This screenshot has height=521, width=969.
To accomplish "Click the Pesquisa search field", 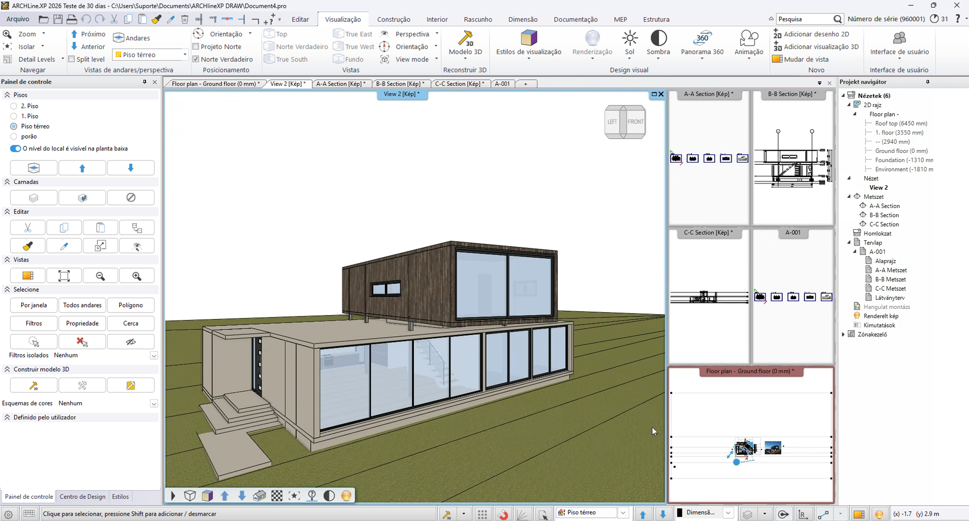I will tap(804, 19).
